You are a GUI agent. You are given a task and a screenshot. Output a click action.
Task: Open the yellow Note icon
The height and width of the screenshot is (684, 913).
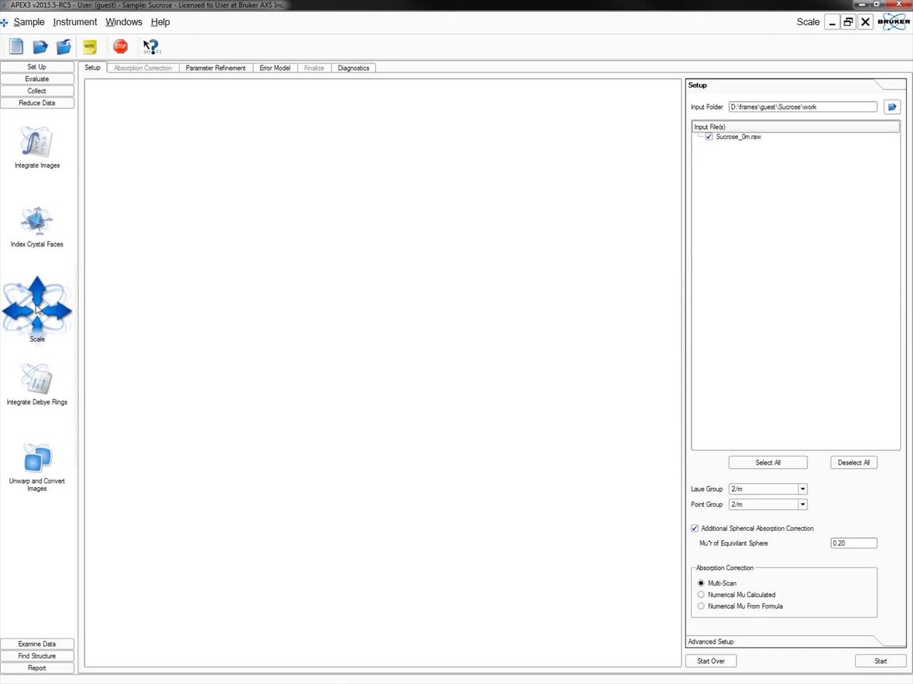pyautogui.click(x=90, y=47)
